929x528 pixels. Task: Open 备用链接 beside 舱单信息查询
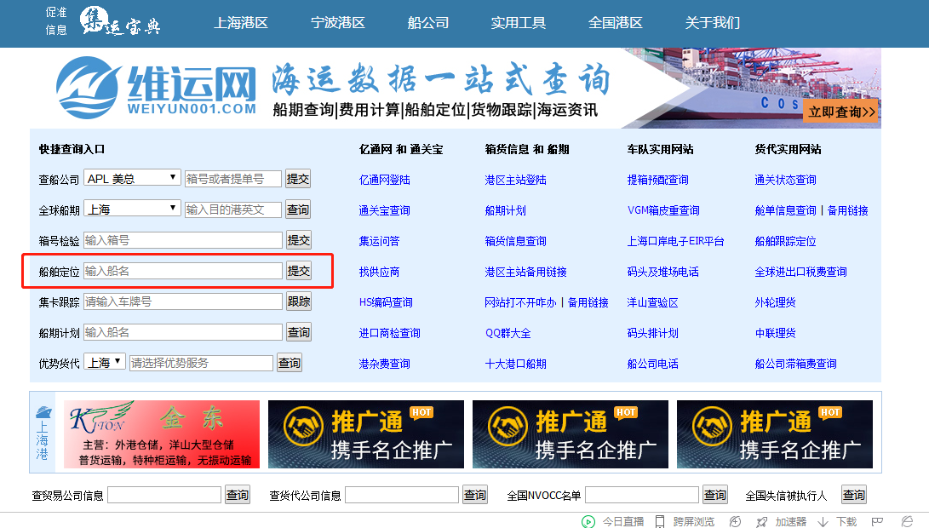point(848,210)
